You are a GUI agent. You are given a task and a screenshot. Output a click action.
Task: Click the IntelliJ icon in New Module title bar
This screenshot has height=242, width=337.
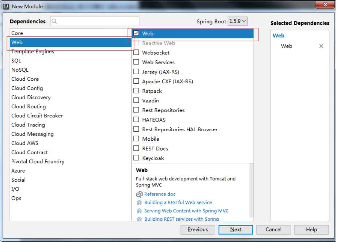[6, 7]
